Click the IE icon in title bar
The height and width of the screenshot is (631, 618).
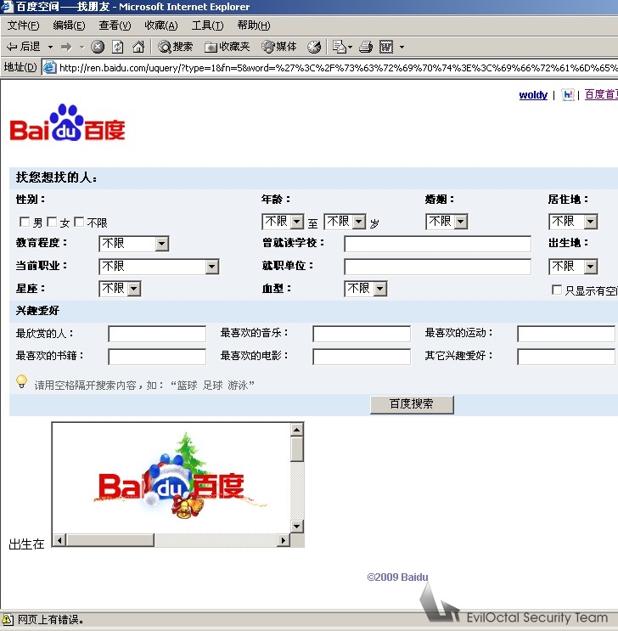tap(7, 7)
